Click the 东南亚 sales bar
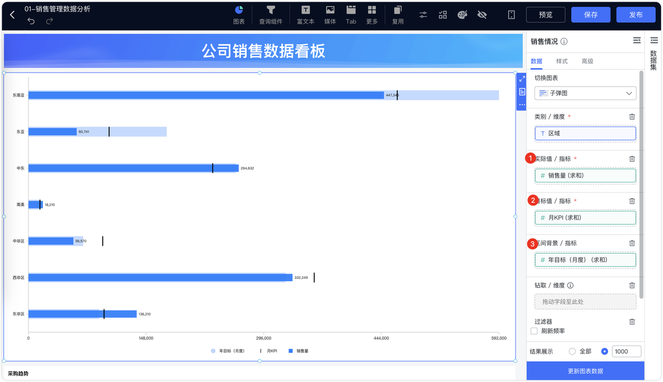 click(x=206, y=95)
